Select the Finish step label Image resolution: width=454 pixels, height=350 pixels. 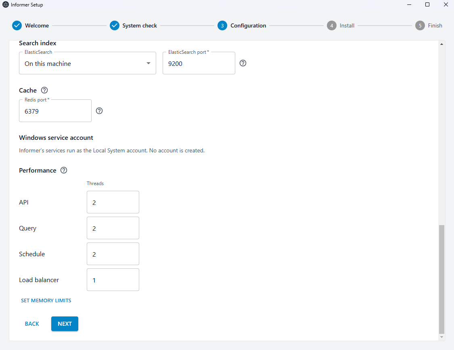435,25
